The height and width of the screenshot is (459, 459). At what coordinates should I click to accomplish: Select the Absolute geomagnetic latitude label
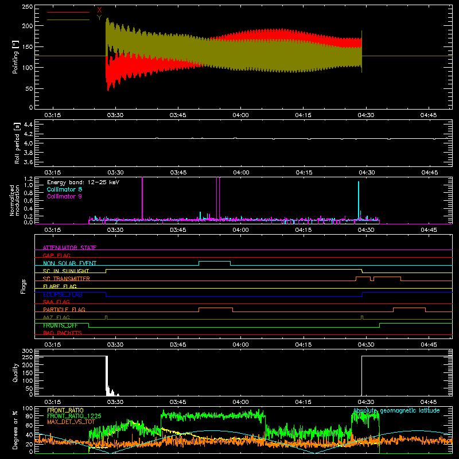[396, 410]
